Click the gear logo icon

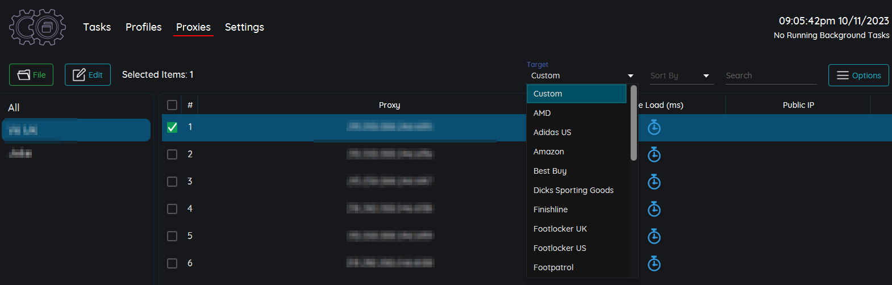[37, 27]
